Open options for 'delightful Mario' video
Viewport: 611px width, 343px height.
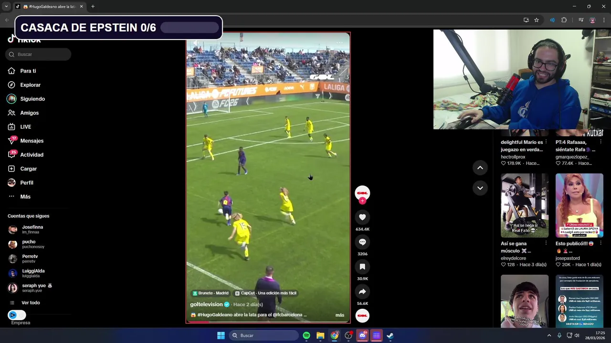[x=546, y=142]
